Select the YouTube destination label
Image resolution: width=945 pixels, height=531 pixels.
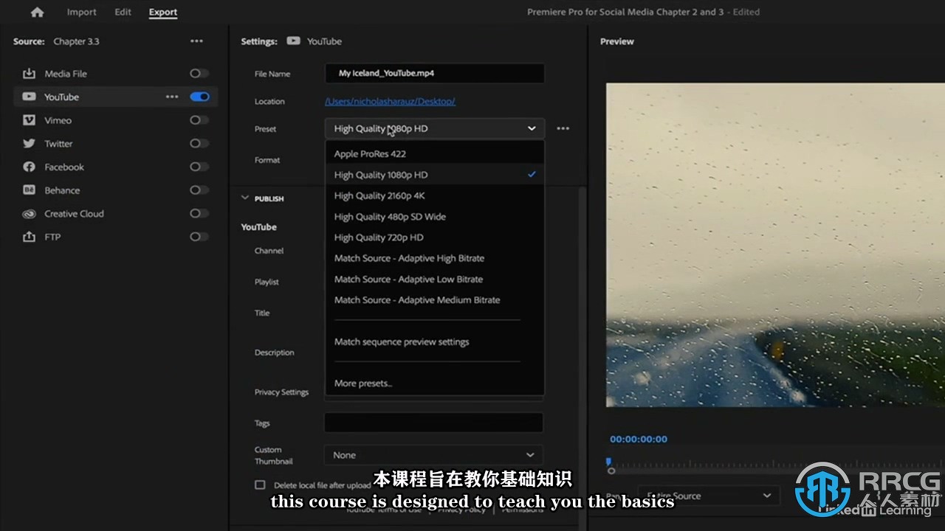pyautogui.click(x=61, y=97)
